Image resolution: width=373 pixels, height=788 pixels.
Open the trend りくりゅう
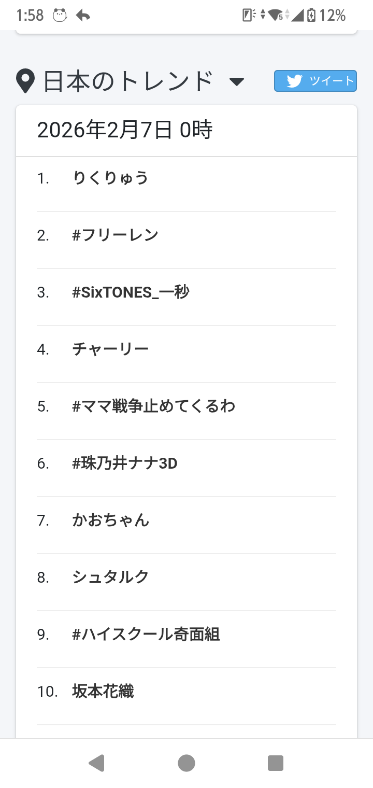tap(110, 178)
